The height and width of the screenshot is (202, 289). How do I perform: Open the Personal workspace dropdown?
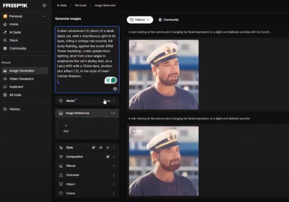click(x=24, y=16)
